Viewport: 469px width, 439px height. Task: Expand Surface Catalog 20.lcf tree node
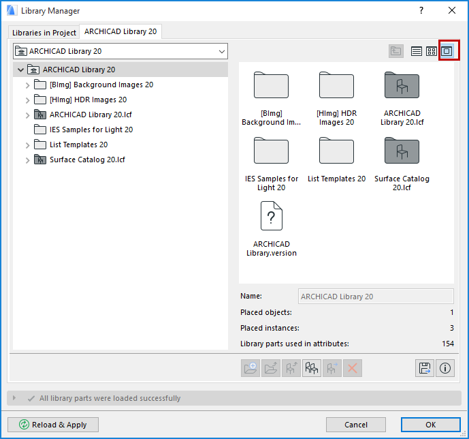point(27,160)
